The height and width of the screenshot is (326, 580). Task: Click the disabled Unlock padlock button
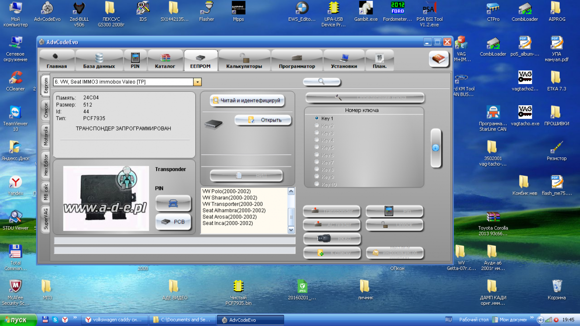click(394, 225)
